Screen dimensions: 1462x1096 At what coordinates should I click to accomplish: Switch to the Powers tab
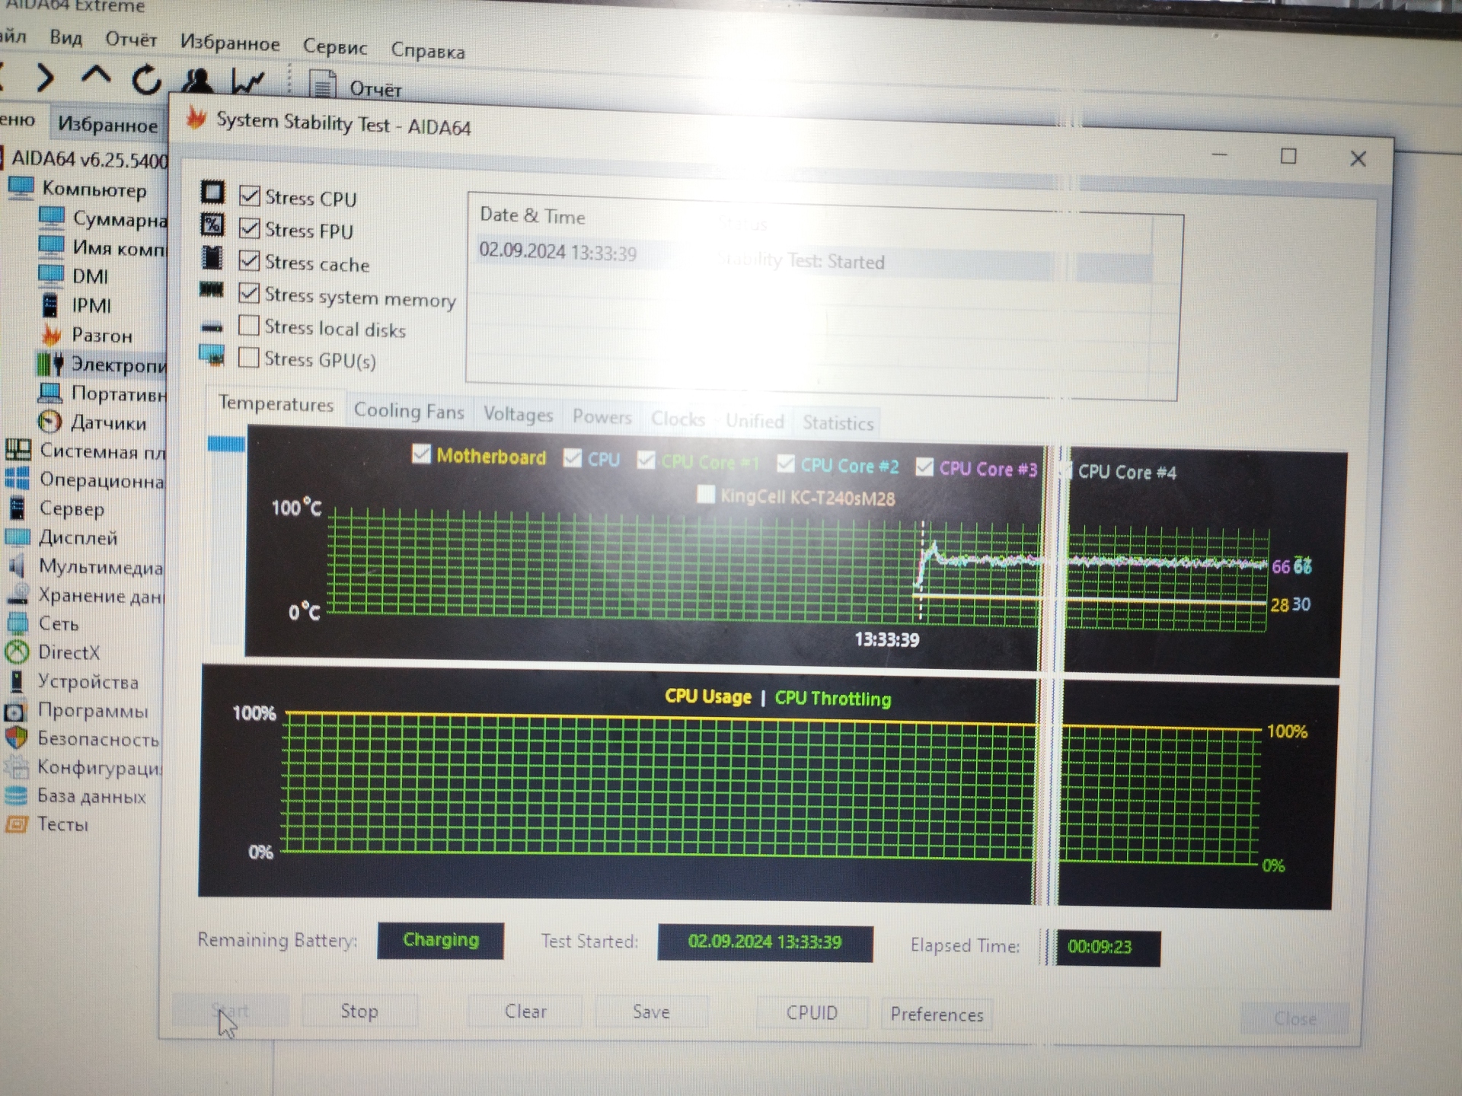(x=602, y=417)
